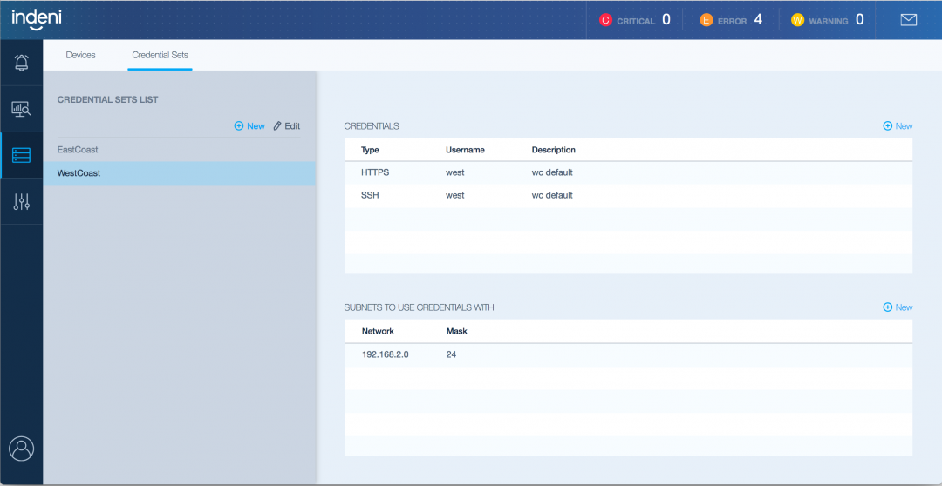The height and width of the screenshot is (486, 942).
Task: Switch to the Devices tab
Action: pyautogui.click(x=81, y=55)
